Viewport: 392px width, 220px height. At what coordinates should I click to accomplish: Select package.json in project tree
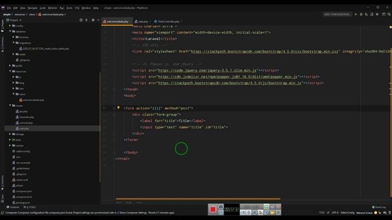[21, 203]
